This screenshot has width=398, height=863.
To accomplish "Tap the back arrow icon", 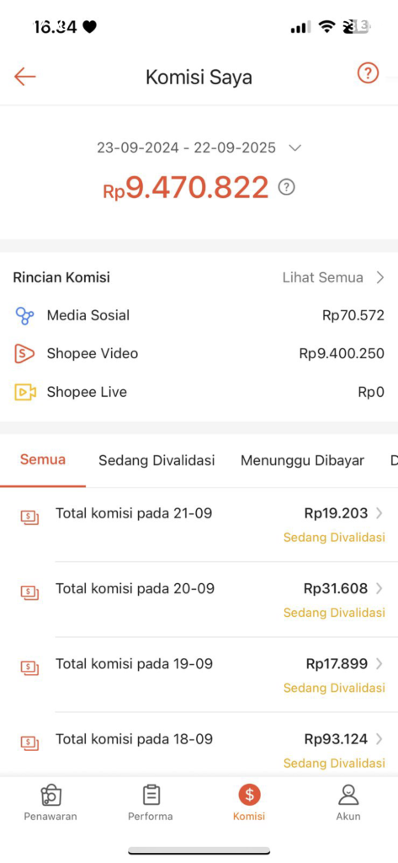I will [24, 77].
